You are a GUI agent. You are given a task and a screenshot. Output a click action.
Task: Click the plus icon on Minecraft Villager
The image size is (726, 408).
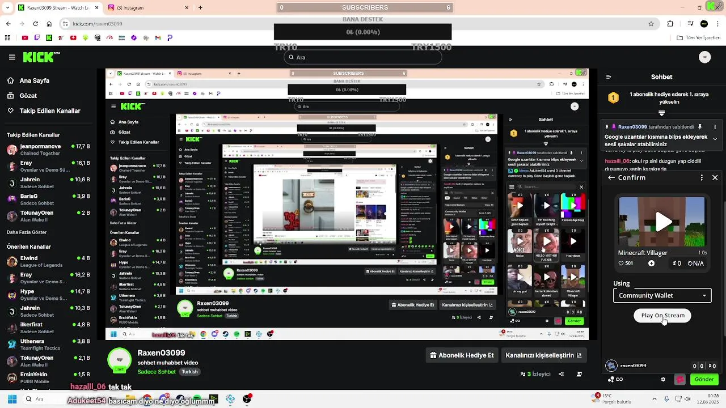tap(651, 263)
